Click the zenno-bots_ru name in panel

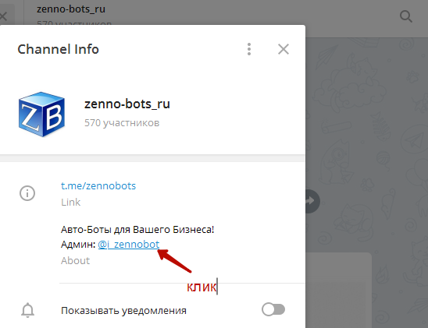click(x=127, y=104)
